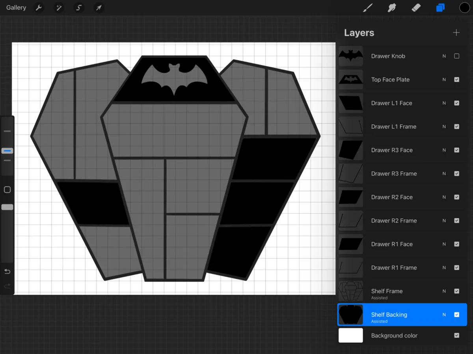Tap the Drawer L1 Face layer thumbnail

pos(351,103)
